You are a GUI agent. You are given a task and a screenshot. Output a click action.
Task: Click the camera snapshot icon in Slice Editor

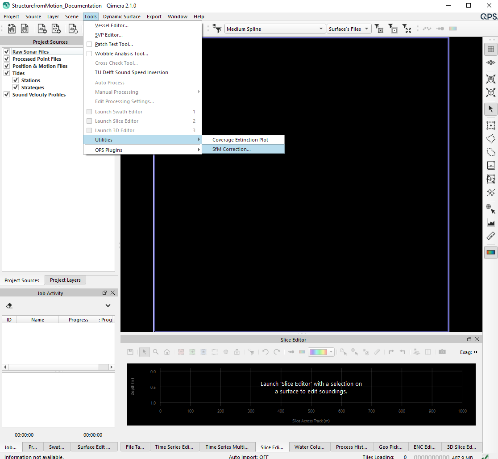[442, 352]
